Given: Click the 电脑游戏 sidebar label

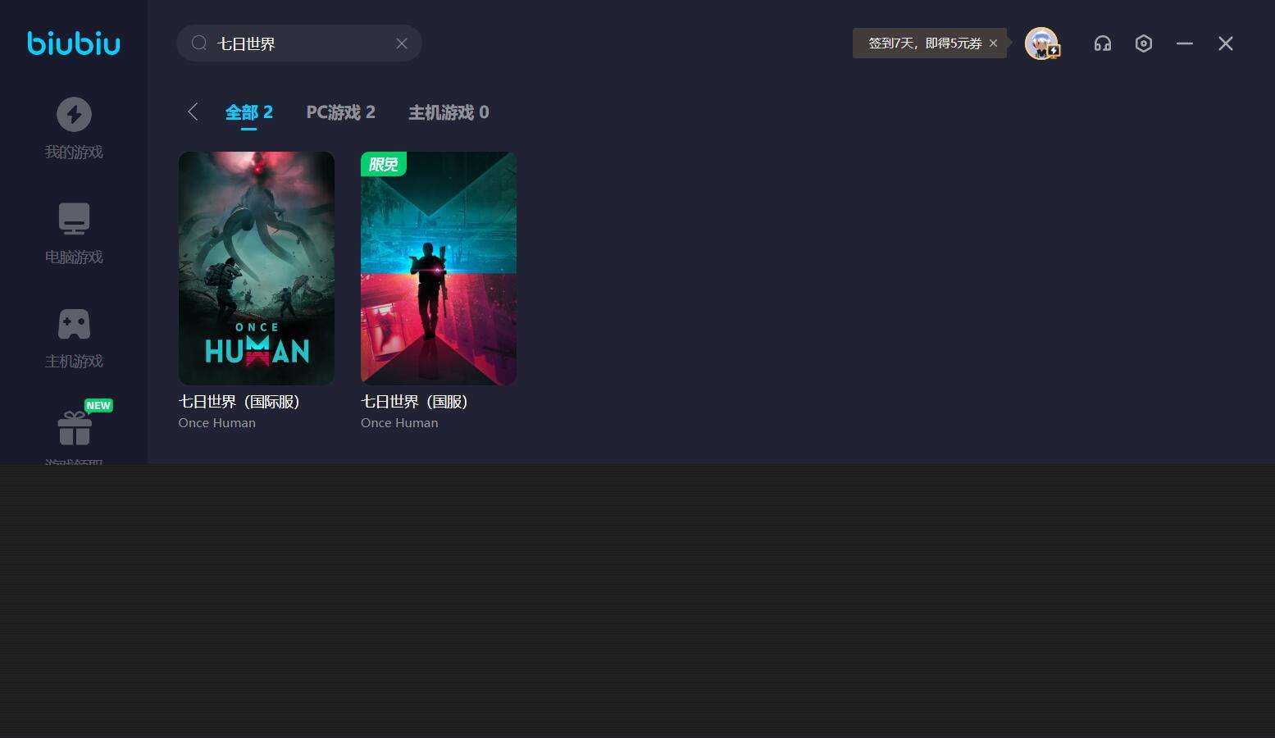Looking at the screenshot, I should [x=74, y=257].
